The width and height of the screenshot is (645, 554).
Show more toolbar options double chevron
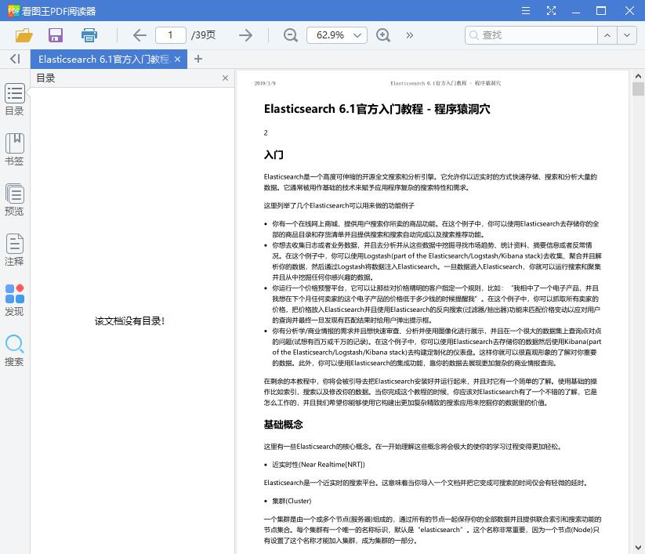pos(409,35)
